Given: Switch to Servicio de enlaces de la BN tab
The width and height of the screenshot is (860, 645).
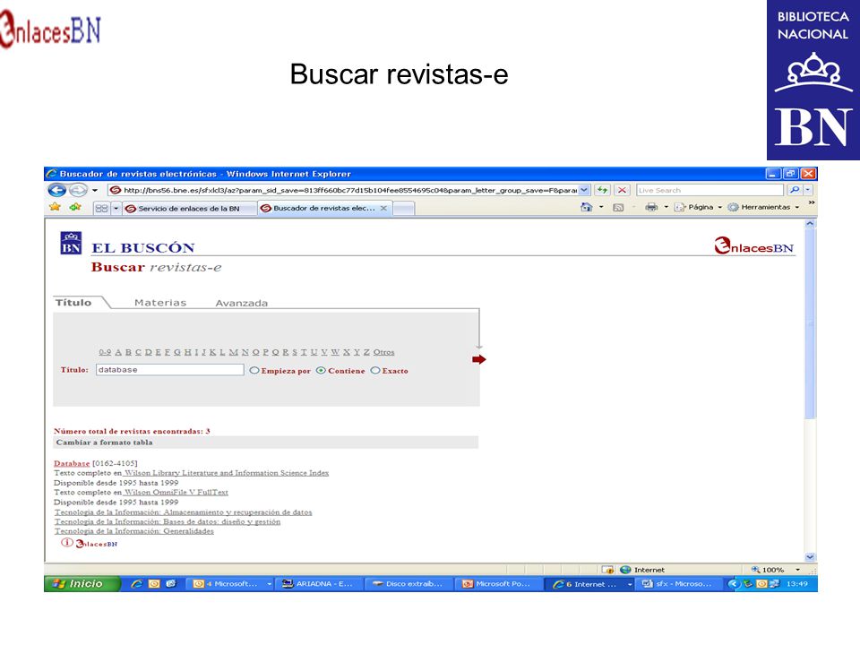Looking at the screenshot, I should point(189,209).
